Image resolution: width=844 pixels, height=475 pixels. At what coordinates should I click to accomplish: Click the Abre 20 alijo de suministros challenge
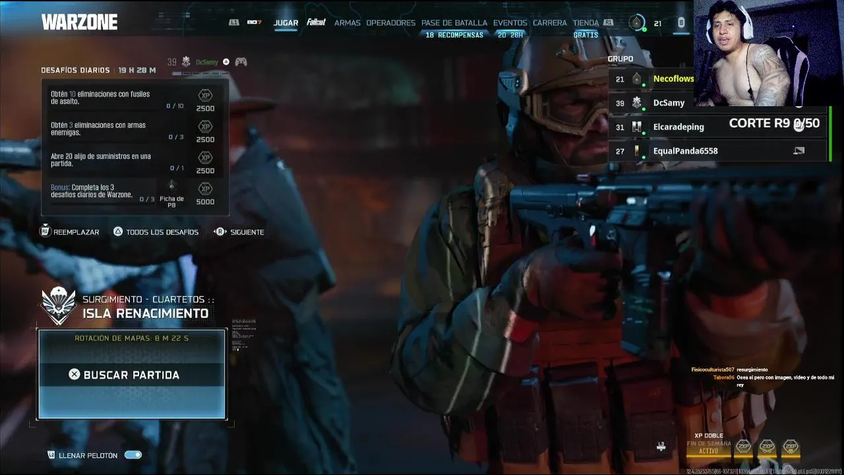point(101,160)
